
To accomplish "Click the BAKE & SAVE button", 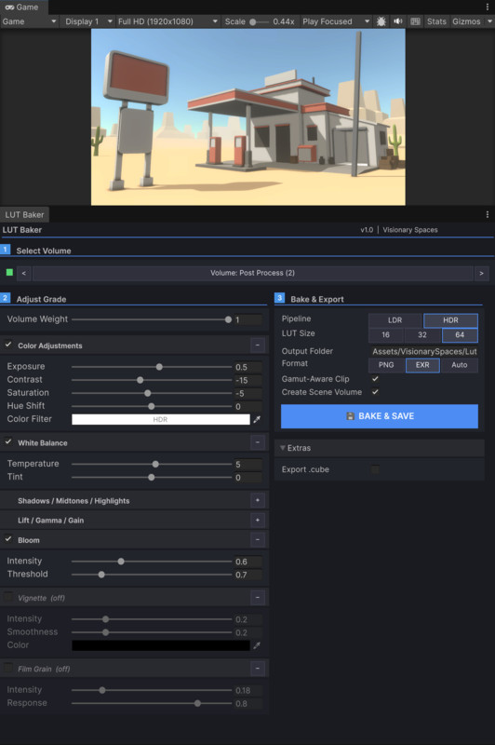I will click(x=380, y=416).
